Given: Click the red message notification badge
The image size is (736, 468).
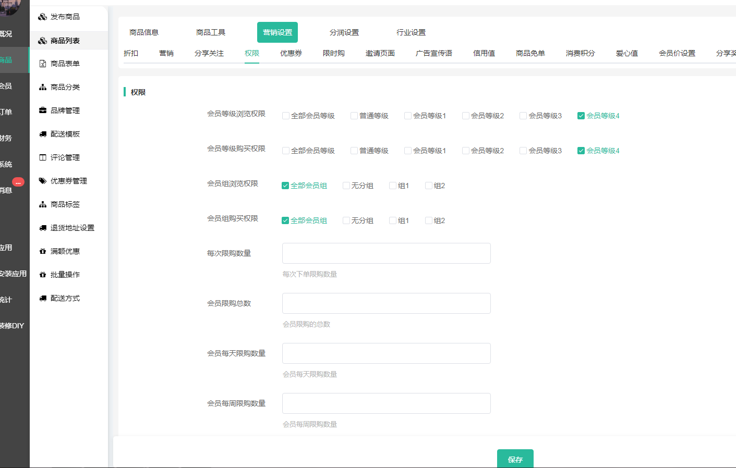Looking at the screenshot, I should pyautogui.click(x=18, y=182).
